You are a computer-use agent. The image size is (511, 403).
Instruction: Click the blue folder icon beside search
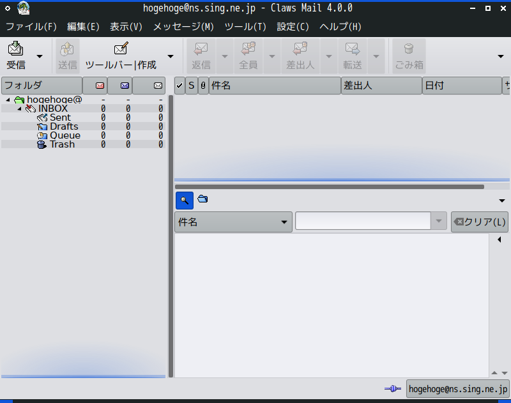pyautogui.click(x=202, y=199)
